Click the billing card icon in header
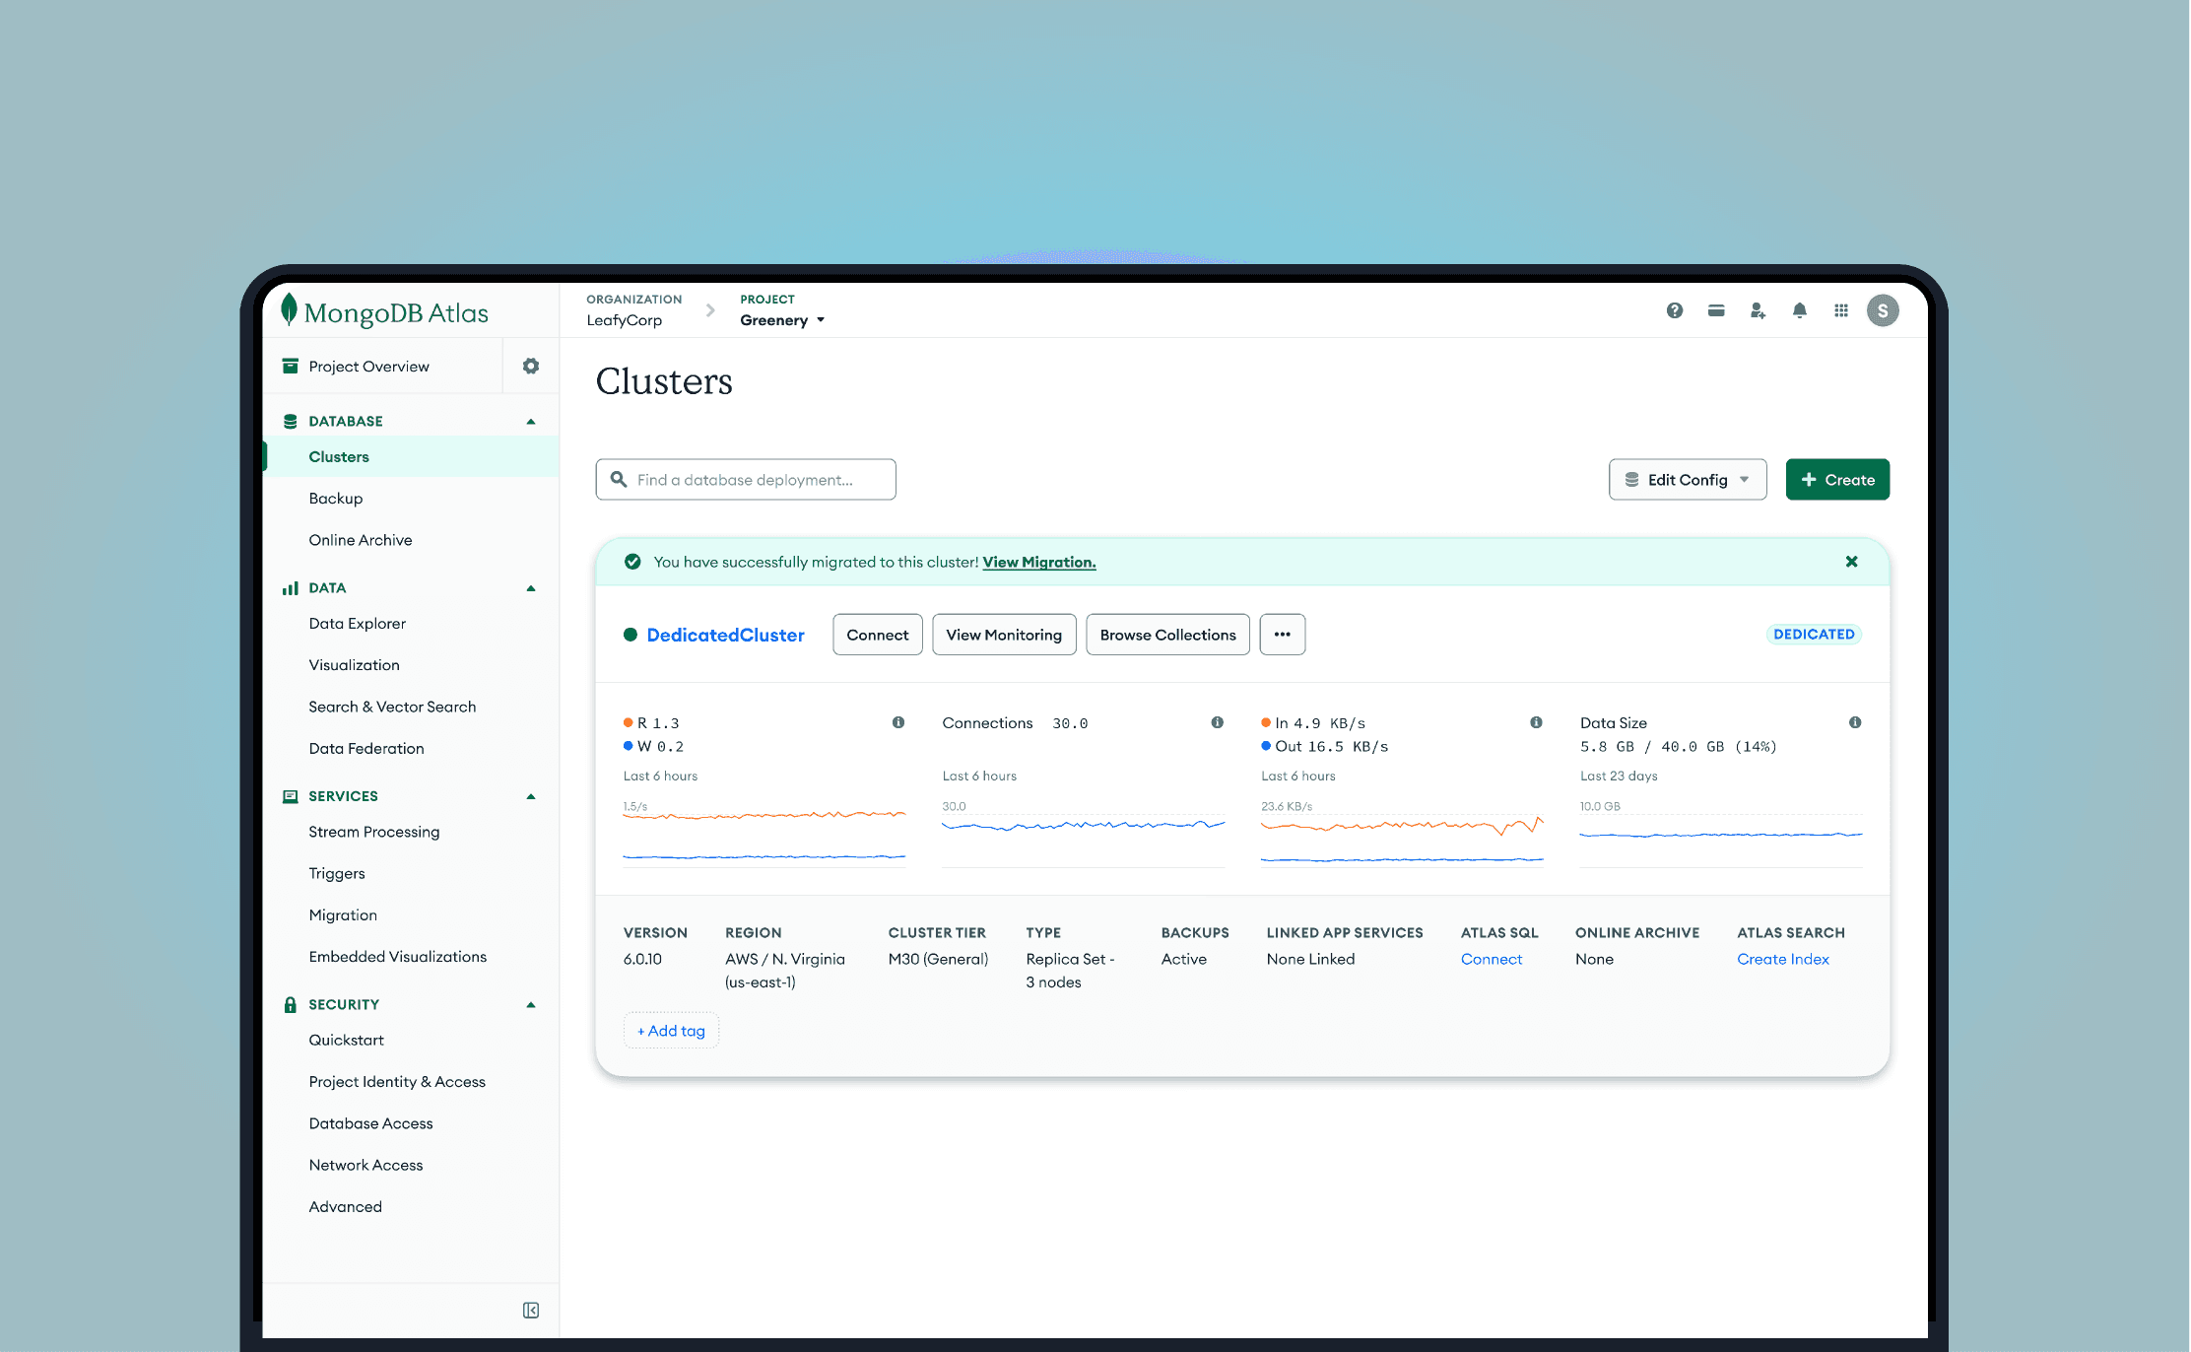 (x=1716, y=310)
